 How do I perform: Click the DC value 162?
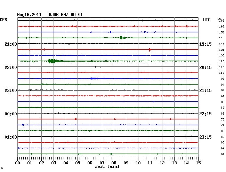pos(222,21)
